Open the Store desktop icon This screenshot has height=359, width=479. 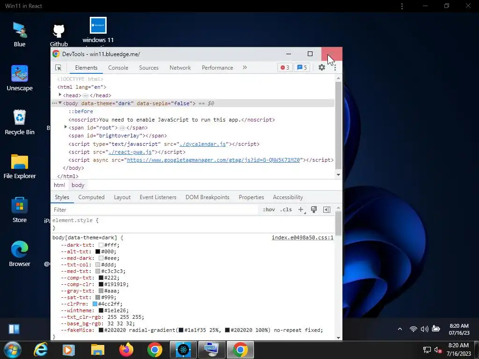pos(20,210)
